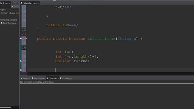The width and height of the screenshot is (194, 109).
Task: Open MainTest.java in explorer tree
Action: point(9,23)
